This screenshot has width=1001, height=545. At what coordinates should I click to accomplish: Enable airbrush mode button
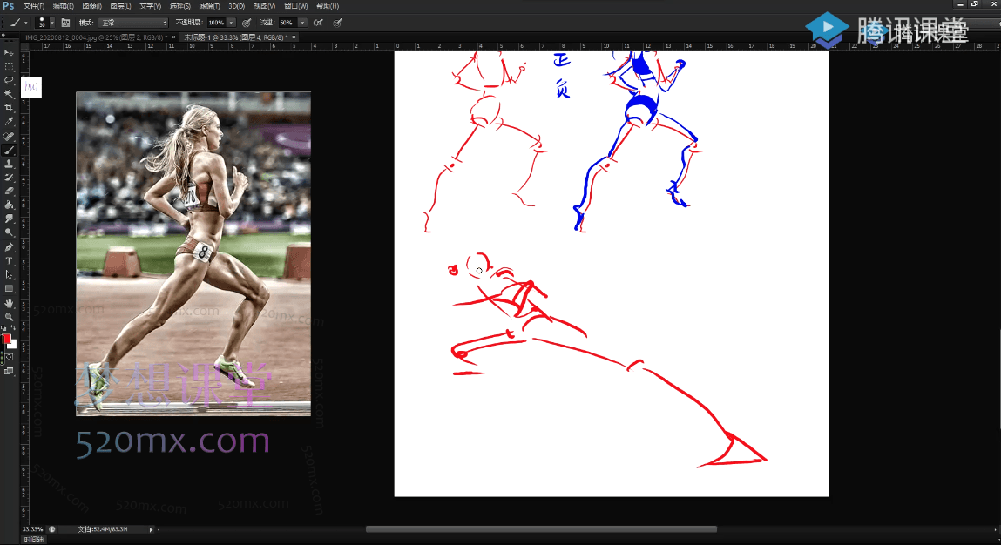click(319, 22)
